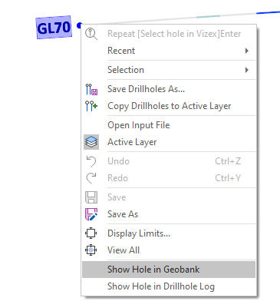Choose Show Hole in Drillhole Log

point(169,286)
